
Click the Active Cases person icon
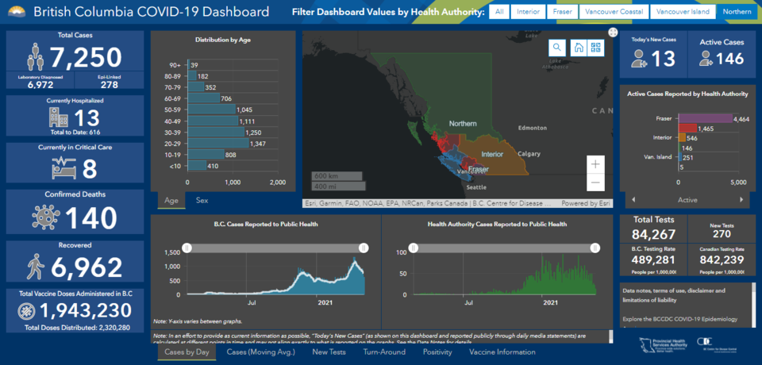(705, 59)
